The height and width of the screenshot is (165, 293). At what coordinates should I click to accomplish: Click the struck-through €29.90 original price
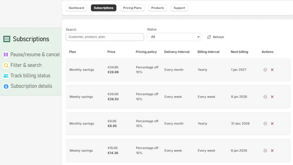pos(113,94)
